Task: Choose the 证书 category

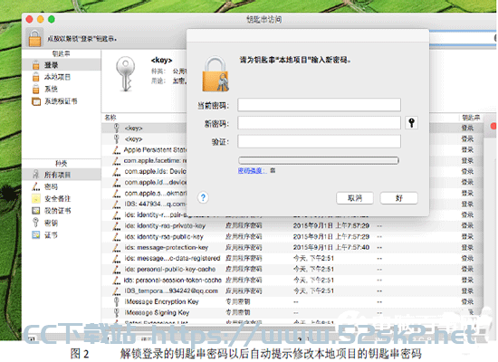Action: tap(62, 235)
